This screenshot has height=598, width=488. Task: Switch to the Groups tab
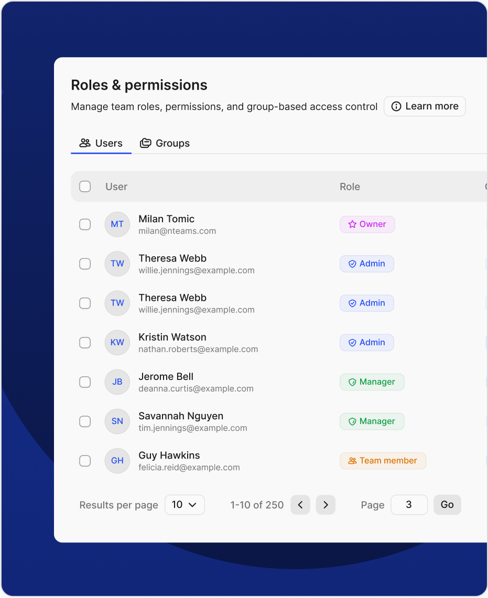(x=165, y=143)
